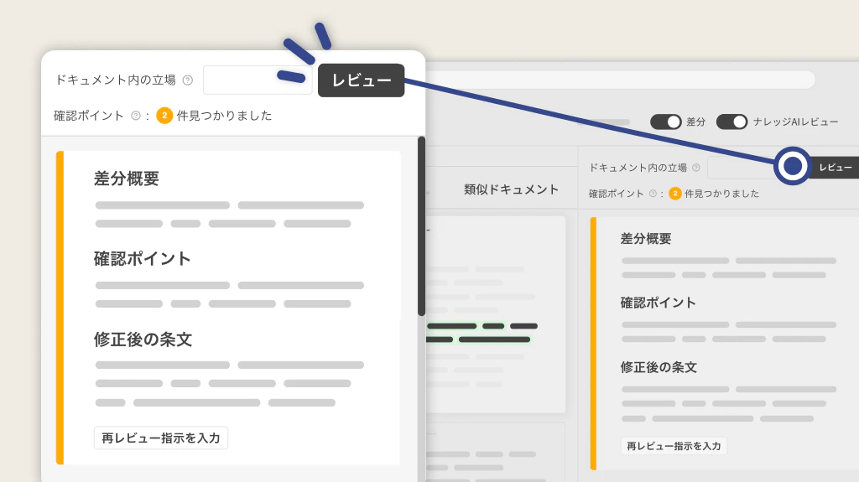The width and height of the screenshot is (859, 482).
Task: Click the popup's vertical scrollbar thumb
Action: (x=421, y=226)
